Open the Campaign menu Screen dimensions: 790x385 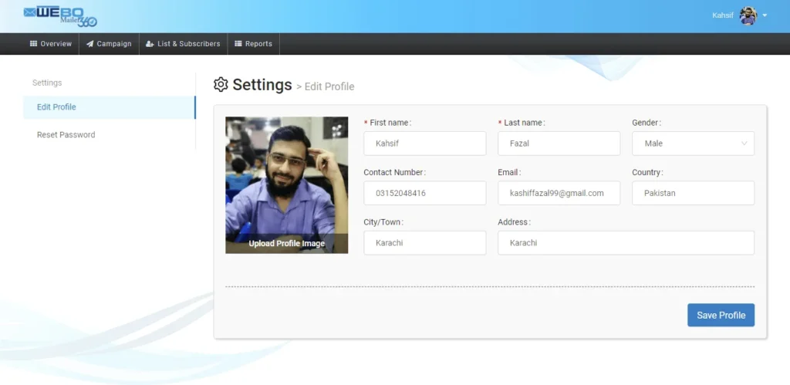(x=109, y=44)
